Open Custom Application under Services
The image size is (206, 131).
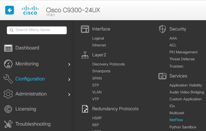(186, 99)
